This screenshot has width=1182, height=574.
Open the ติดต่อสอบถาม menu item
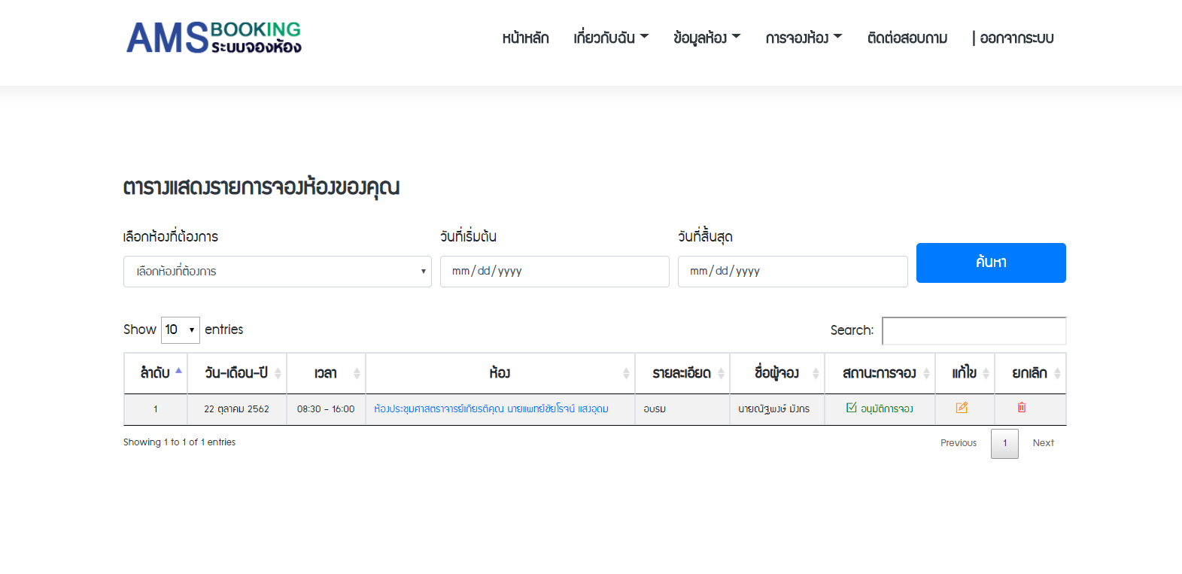(907, 38)
